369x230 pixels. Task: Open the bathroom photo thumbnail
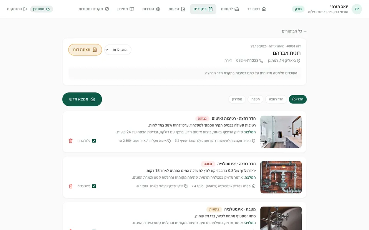tap(281, 131)
